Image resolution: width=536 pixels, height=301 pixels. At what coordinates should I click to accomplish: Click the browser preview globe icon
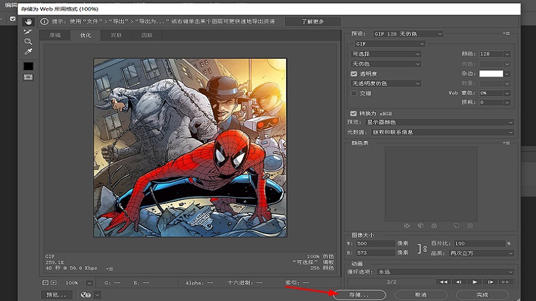pyautogui.click(x=86, y=295)
